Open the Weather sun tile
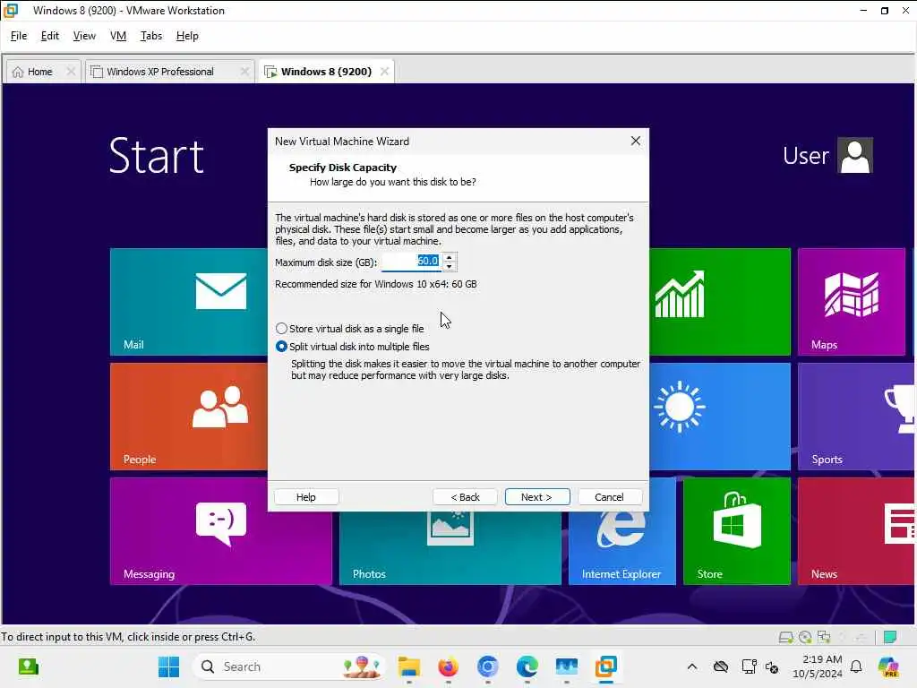Image resolution: width=917 pixels, height=688 pixels. (720, 416)
